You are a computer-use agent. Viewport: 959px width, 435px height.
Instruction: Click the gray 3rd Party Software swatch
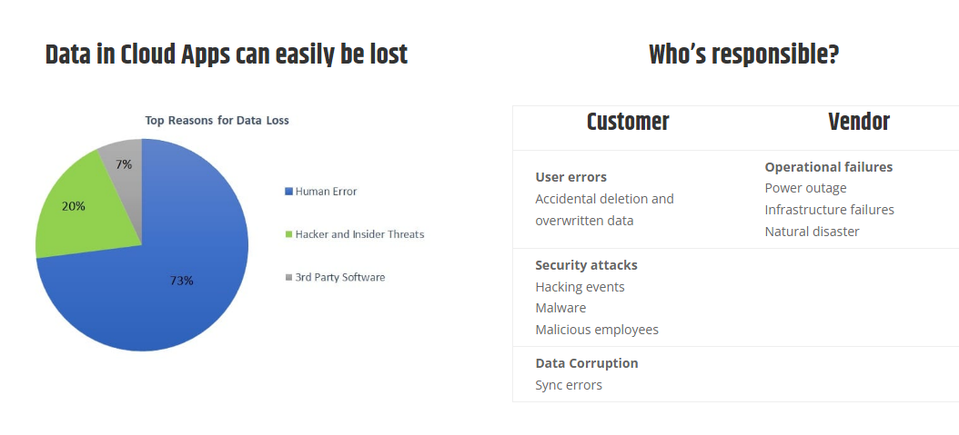(288, 277)
